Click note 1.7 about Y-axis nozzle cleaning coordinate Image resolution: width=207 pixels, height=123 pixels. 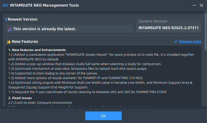click(x=87, y=92)
